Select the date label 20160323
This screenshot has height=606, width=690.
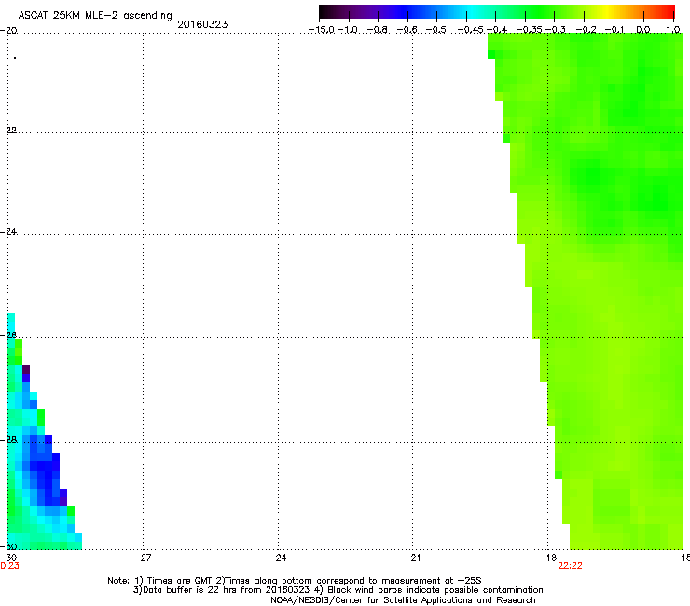pyautogui.click(x=202, y=24)
